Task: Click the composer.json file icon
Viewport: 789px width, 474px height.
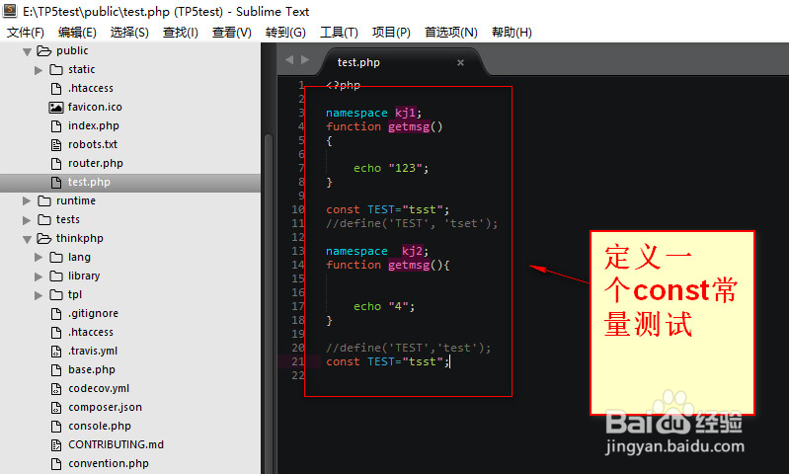Action: pos(56,408)
